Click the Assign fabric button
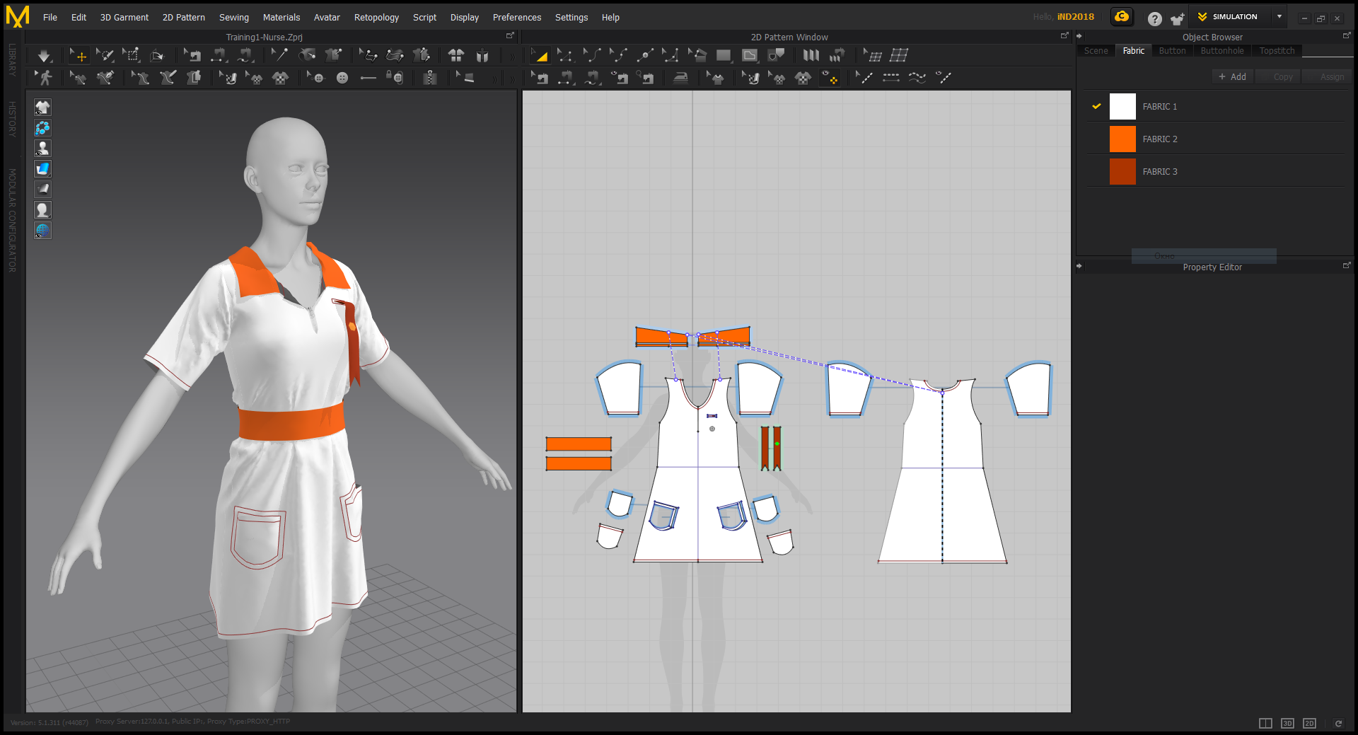Viewport: 1358px width, 735px height. point(1328,76)
